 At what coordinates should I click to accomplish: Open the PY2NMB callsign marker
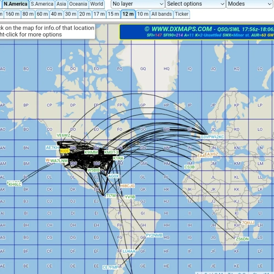tap(154, 235)
